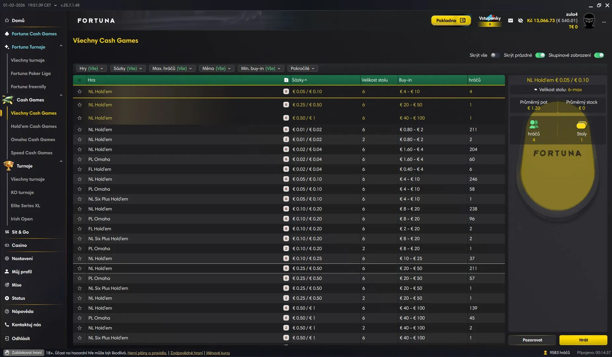Favorite the FL Hold'em €0.02/€0.04 row
This screenshot has height=357, width=612.
[x=80, y=169]
